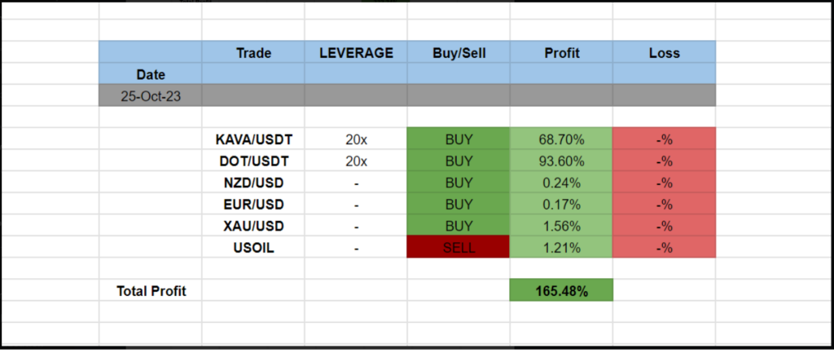The width and height of the screenshot is (834, 353).
Task: Click the 1.56% profit cell
Action: pos(560,226)
